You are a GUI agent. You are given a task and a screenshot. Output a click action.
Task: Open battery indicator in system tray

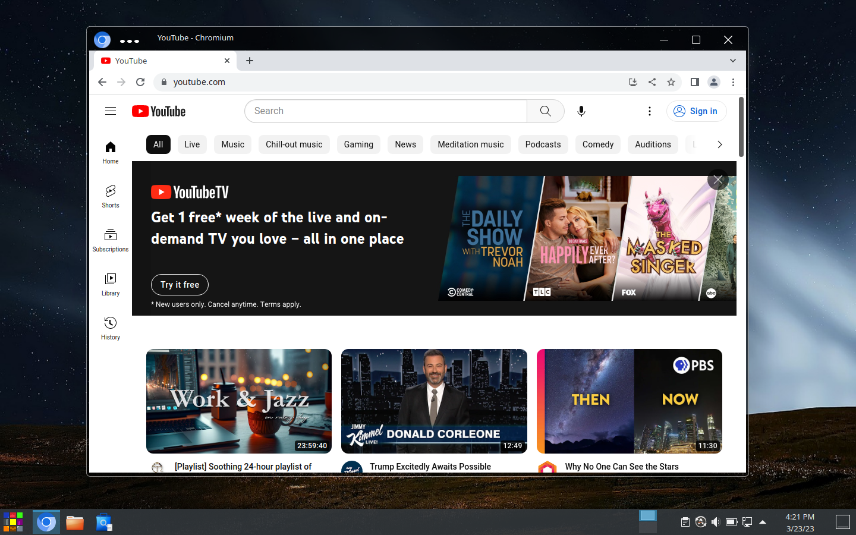[x=731, y=522]
